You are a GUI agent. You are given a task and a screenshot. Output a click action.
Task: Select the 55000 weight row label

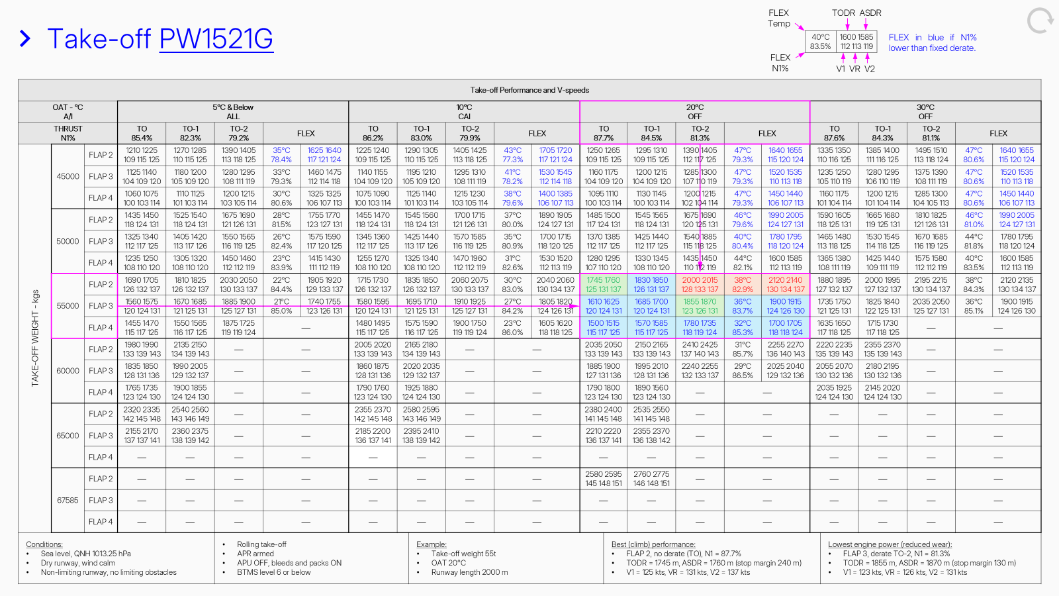(x=68, y=306)
